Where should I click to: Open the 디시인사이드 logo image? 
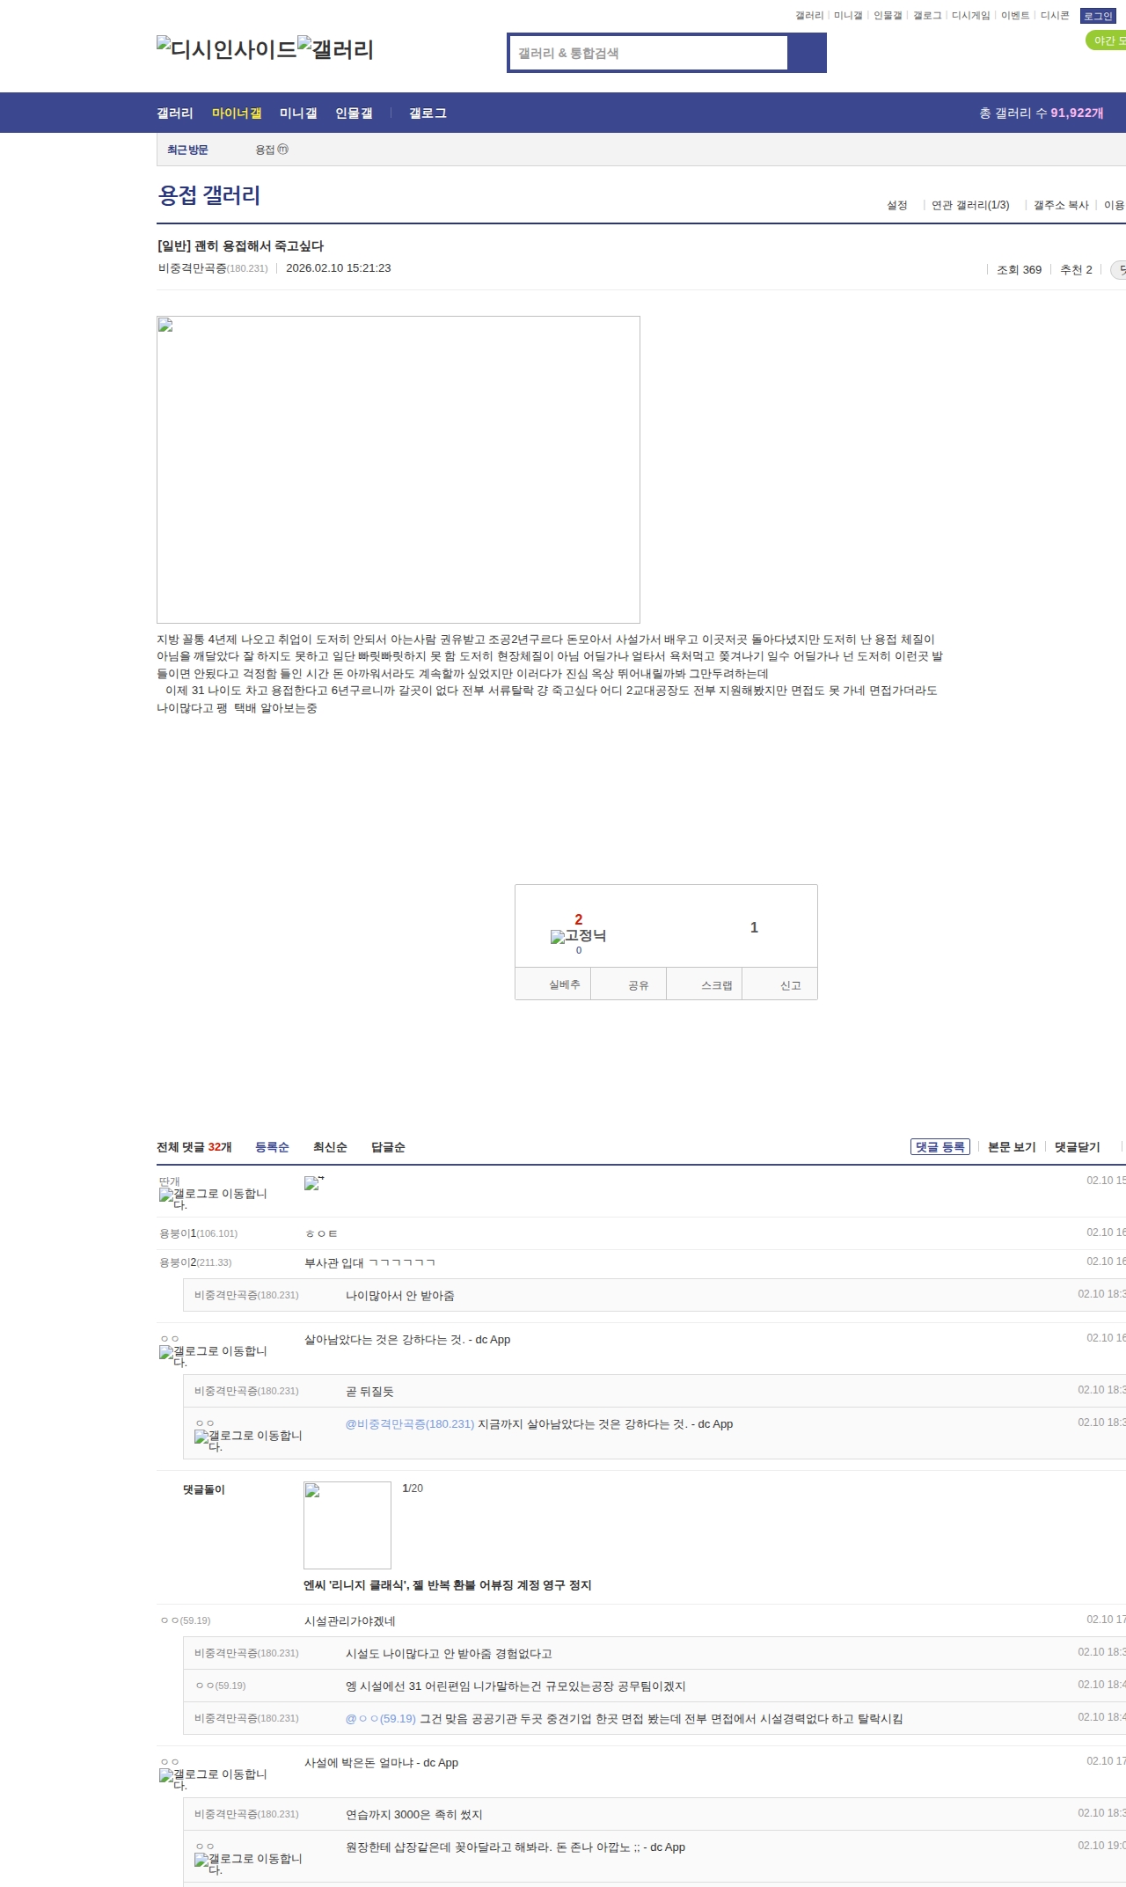(227, 48)
